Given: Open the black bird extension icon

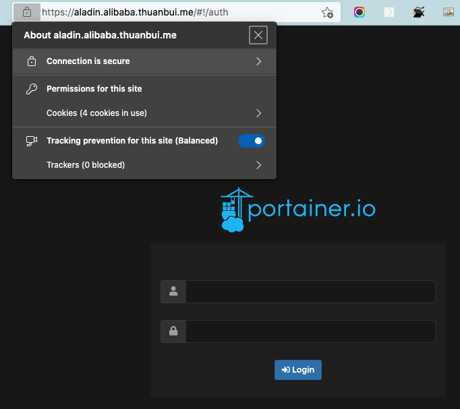Looking at the screenshot, I should point(419,12).
